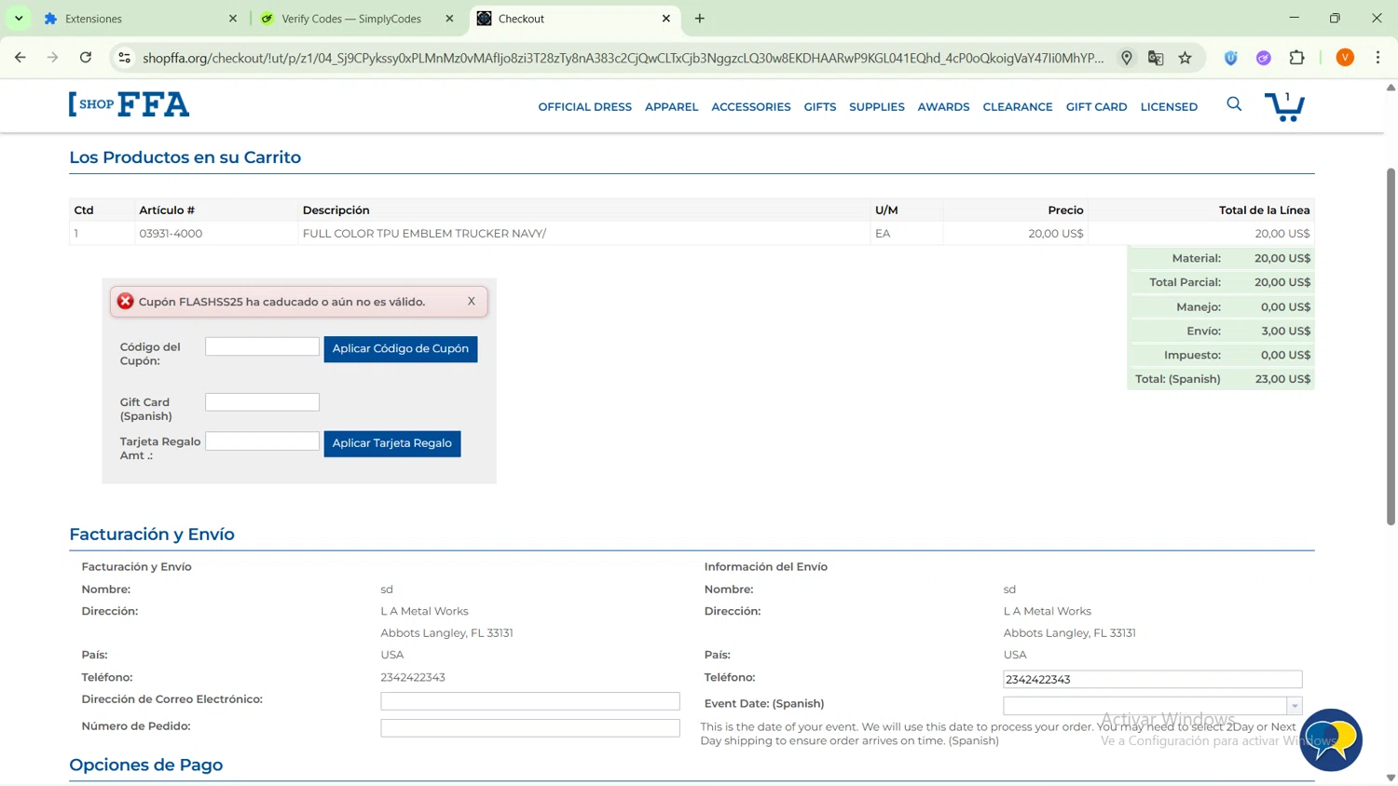
Task: Click description FULL COLOR TPU EMBLEM TRUCKER
Action: pos(424,234)
